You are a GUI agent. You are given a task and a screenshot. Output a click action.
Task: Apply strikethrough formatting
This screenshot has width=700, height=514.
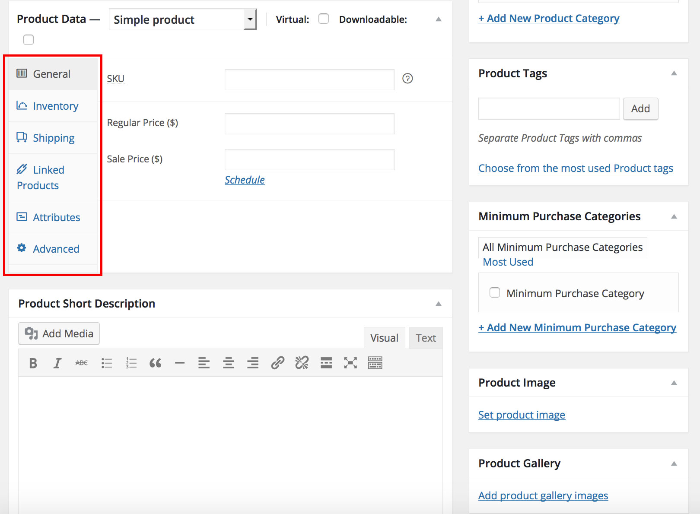click(x=82, y=363)
